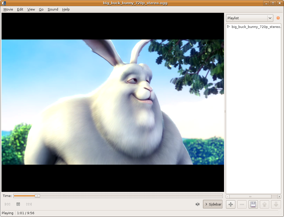Maximize the movie player window
Image resolution: width=284 pixels, height=217 pixels.
pos(273,3)
